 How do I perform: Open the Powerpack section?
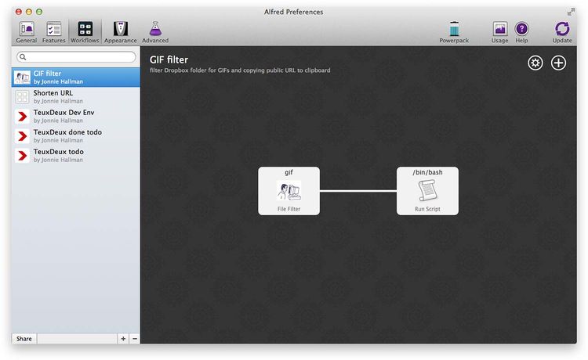click(x=454, y=32)
